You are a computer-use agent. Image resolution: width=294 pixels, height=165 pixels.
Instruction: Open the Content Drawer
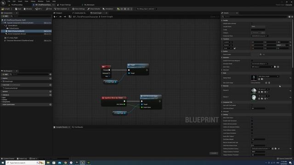[8, 159]
